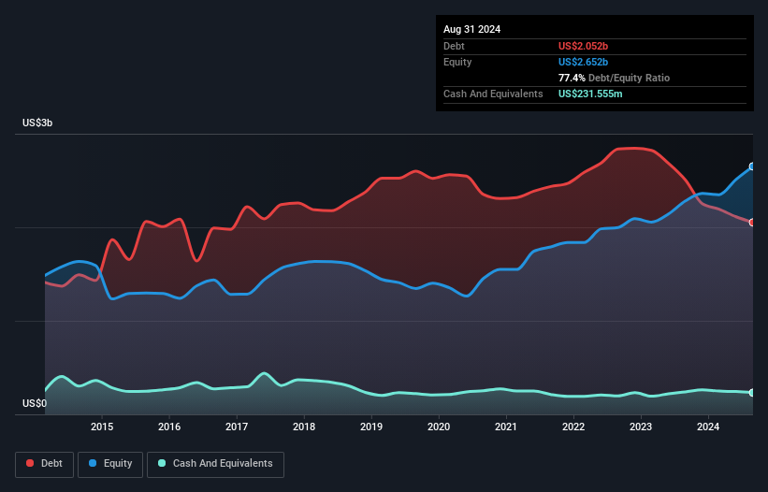This screenshot has height=492, width=768.
Task: Click the US$0 y-axis label
Action: click(35, 404)
